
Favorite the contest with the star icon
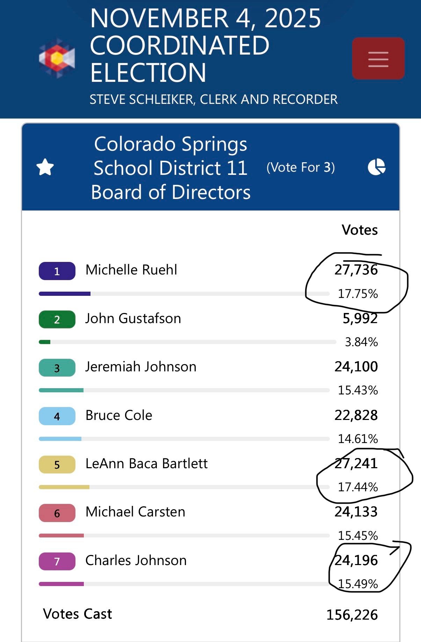[45, 167]
